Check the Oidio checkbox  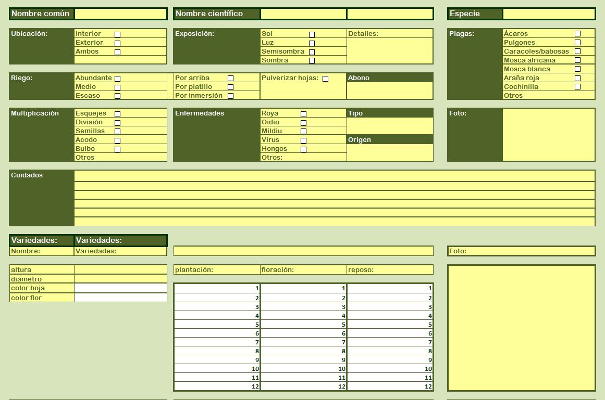pos(304,123)
